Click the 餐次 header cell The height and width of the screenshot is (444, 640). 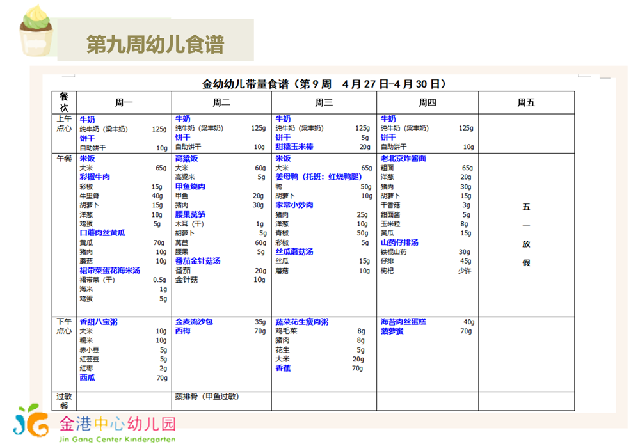coord(64,102)
